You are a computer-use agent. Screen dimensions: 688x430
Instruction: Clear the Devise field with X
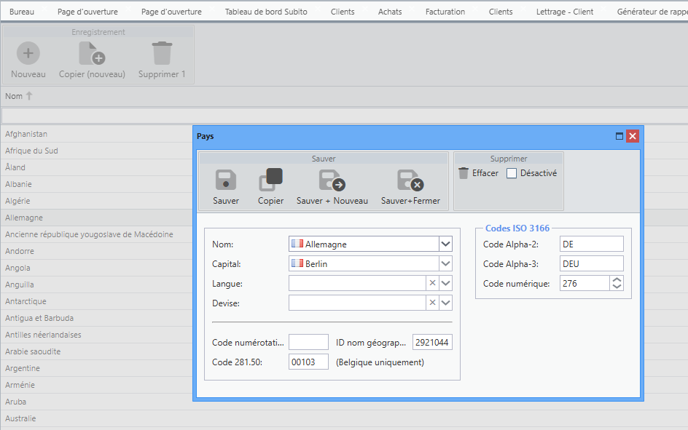point(432,303)
